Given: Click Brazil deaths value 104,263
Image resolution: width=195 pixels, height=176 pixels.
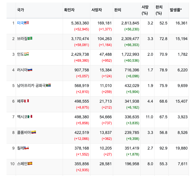Looking at the screenshot, I should click(105, 39).
